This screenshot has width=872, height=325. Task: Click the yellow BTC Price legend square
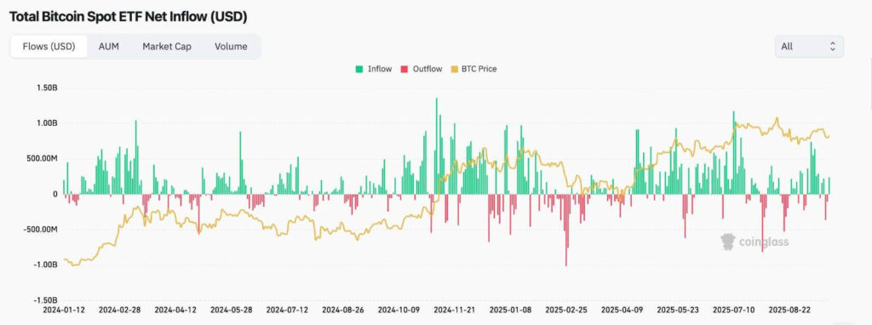pos(455,70)
